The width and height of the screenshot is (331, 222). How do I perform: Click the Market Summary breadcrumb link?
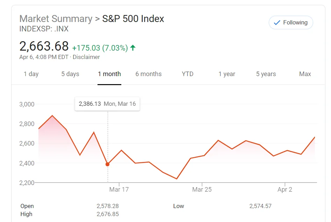[56, 18]
